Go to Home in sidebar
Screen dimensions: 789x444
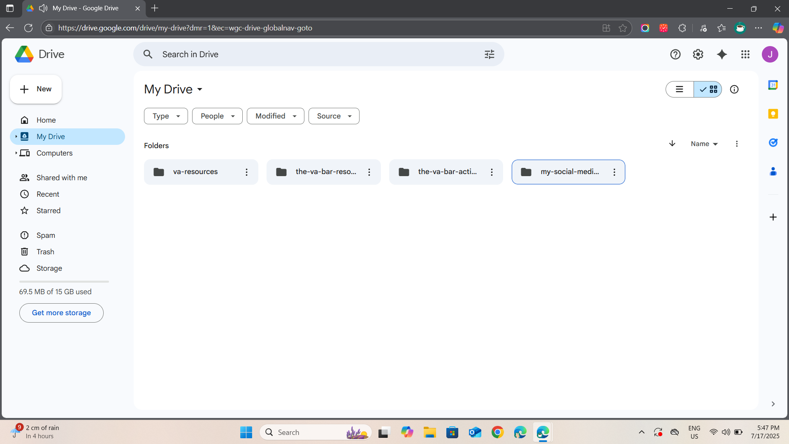(67, 120)
